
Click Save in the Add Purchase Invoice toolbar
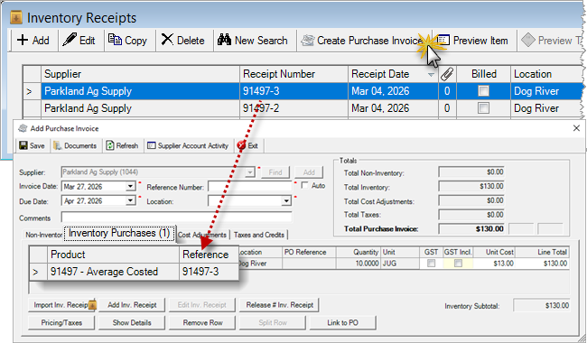[x=33, y=145]
